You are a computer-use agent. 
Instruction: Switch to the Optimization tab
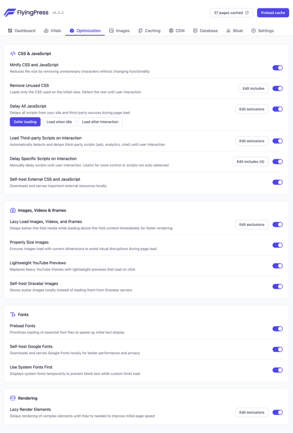(x=85, y=31)
